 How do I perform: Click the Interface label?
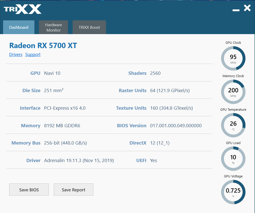point(30,108)
